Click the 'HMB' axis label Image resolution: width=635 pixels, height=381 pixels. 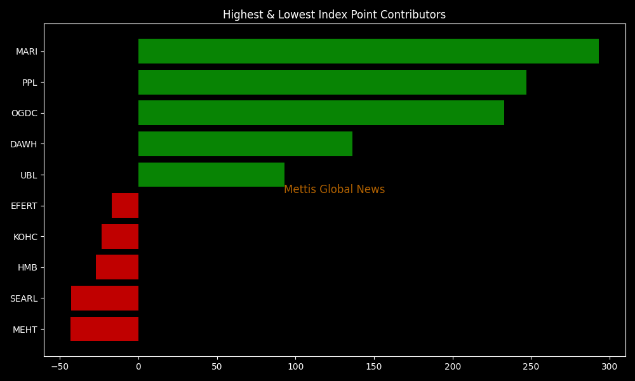27,267
